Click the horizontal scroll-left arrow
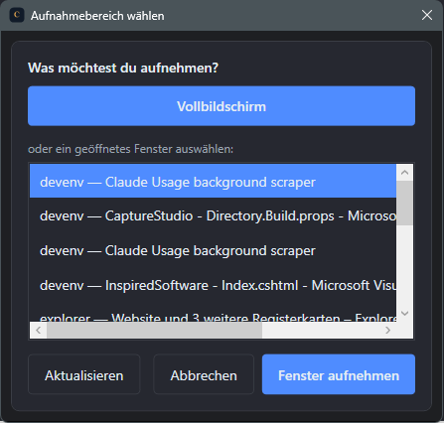This screenshot has height=423, width=444. (39, 331)
